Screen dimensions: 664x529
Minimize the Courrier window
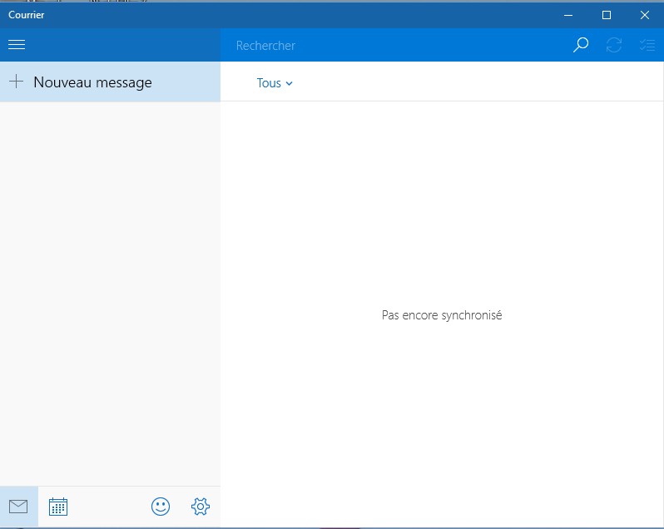(567, 15)
